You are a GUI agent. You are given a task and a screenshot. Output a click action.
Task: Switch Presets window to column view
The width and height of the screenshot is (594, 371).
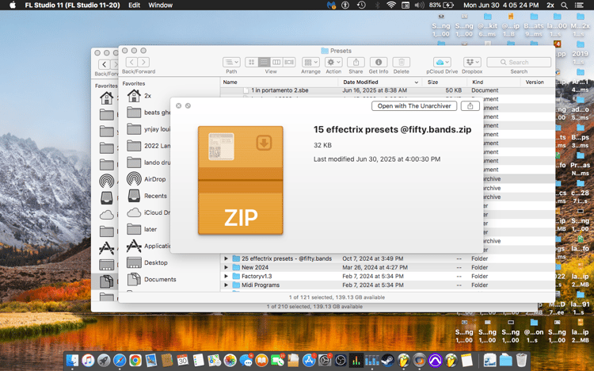point(276,62)
